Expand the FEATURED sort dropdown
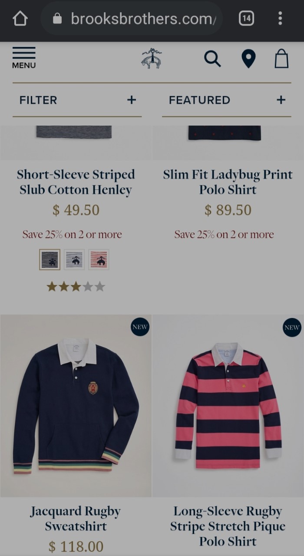The image size is (304, 556). coord(227,100)
